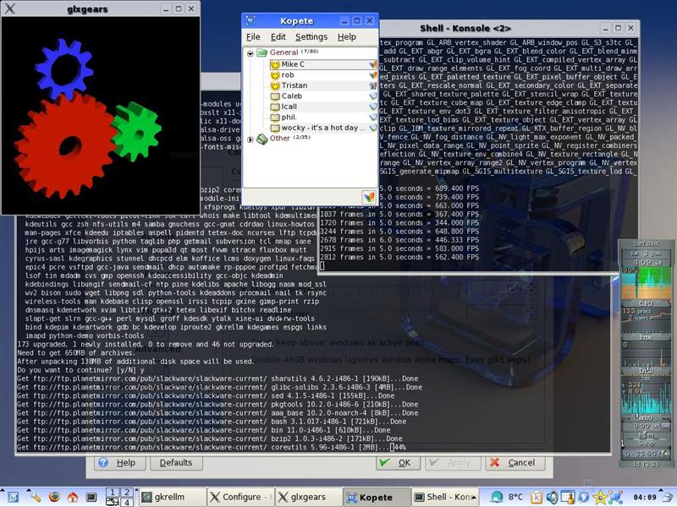Click the MSN account icon in Kopete status bar
The image size is (677, 507).
[369, 198]
